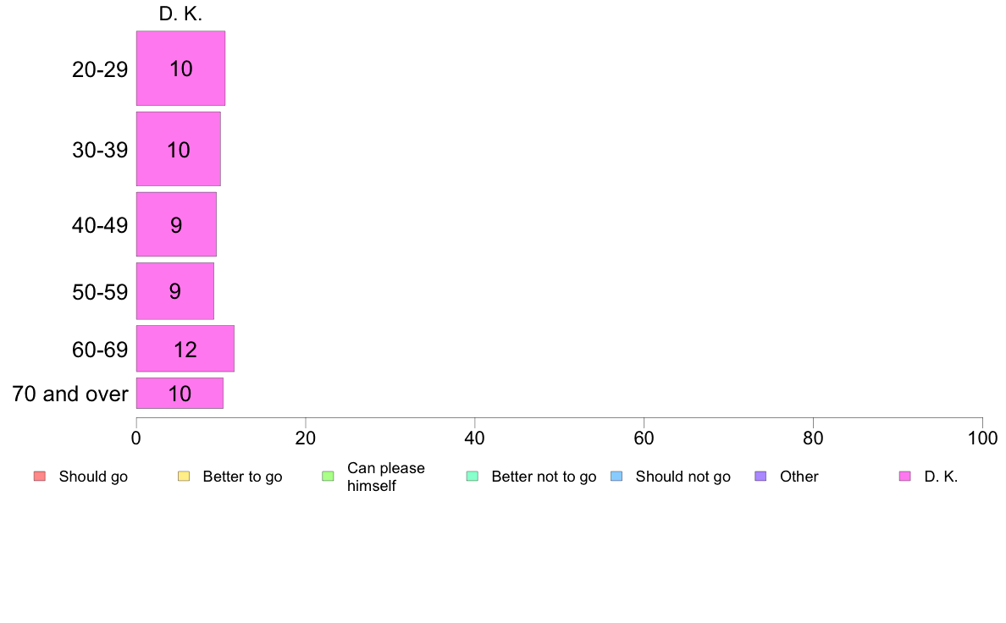Click the 40 tick on x-axis
This screenshot has height=623, width=1006.
(475, 438)
